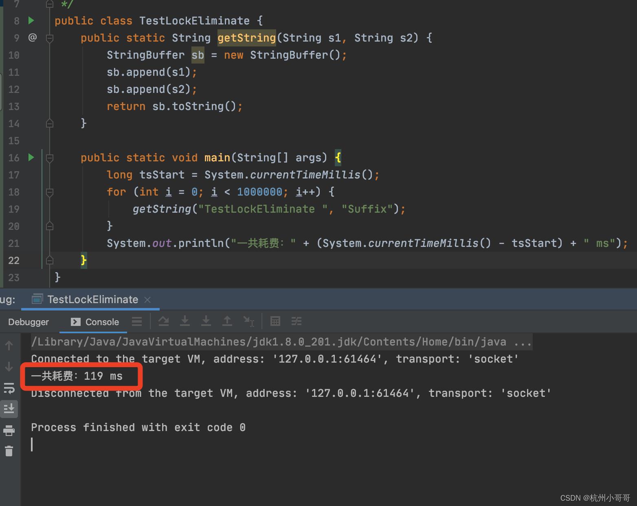Switch to the Debugger tab
Screen dimensions: 637x506
tap(29, 322)
